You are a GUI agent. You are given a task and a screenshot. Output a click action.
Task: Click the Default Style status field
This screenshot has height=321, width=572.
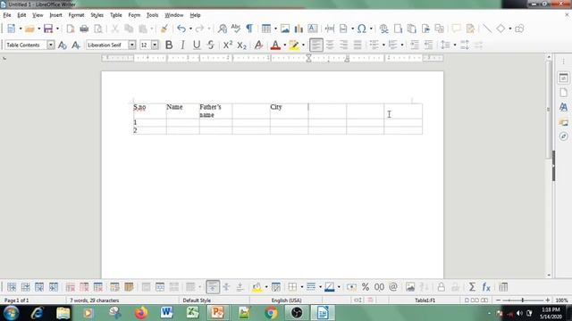point(197,300)
